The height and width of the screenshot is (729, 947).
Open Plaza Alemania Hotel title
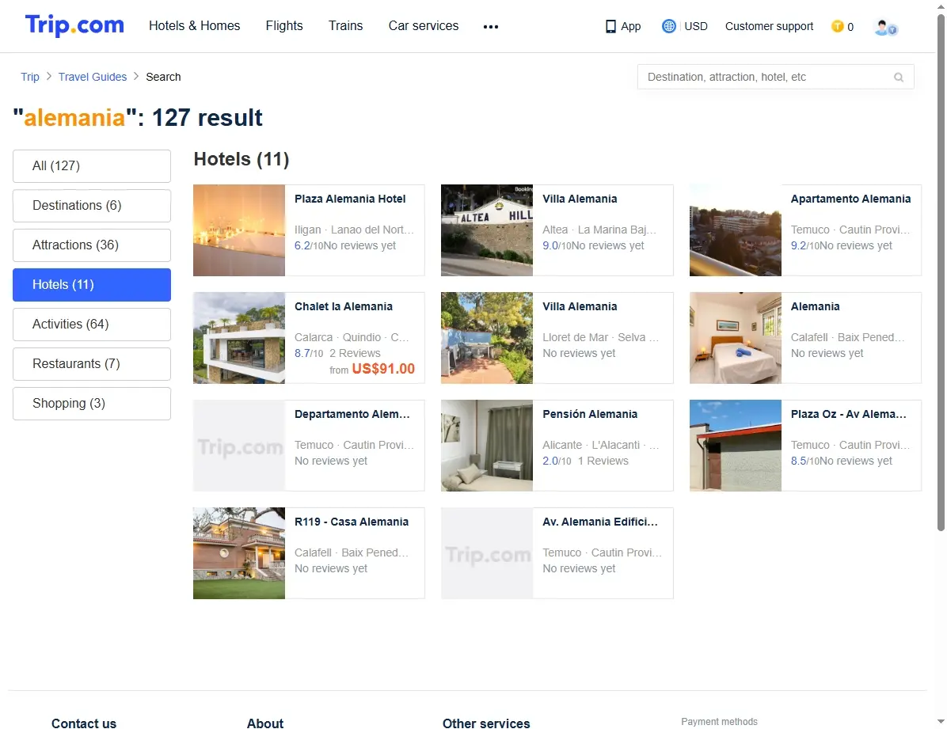click(x=350, y=199)
